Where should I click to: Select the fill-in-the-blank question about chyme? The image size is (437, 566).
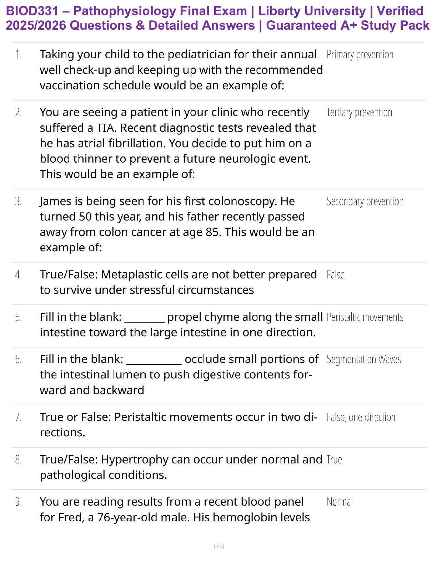tap(181, 325)
